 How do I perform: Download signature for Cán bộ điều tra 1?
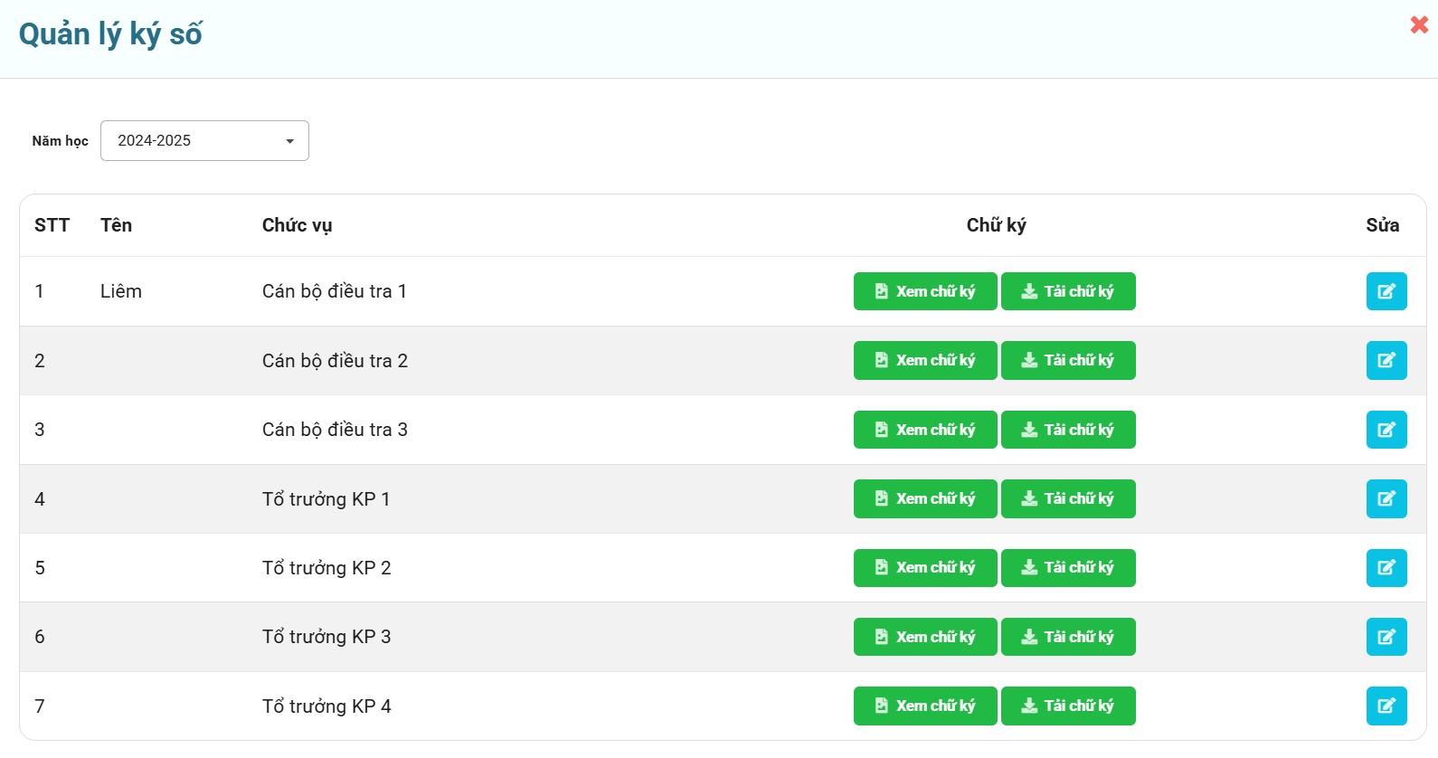1067,291
